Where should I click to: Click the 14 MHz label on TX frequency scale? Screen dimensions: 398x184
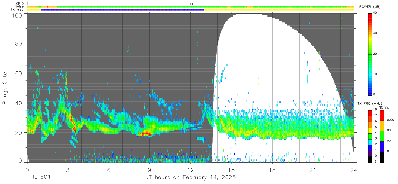tap(375, 132)
